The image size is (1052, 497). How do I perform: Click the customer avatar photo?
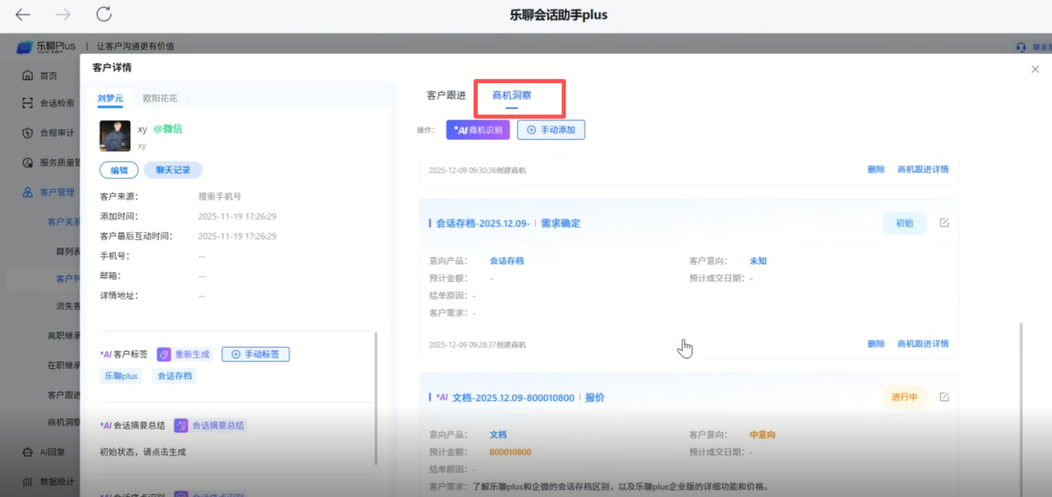point(115,136)
